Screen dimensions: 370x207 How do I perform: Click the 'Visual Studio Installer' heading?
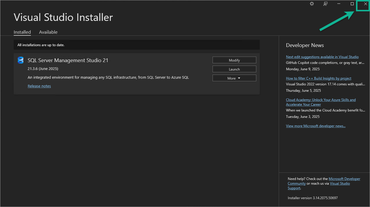tap(63, 17)
